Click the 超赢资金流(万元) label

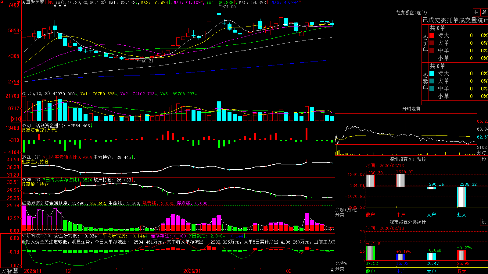tap(39, 130)
